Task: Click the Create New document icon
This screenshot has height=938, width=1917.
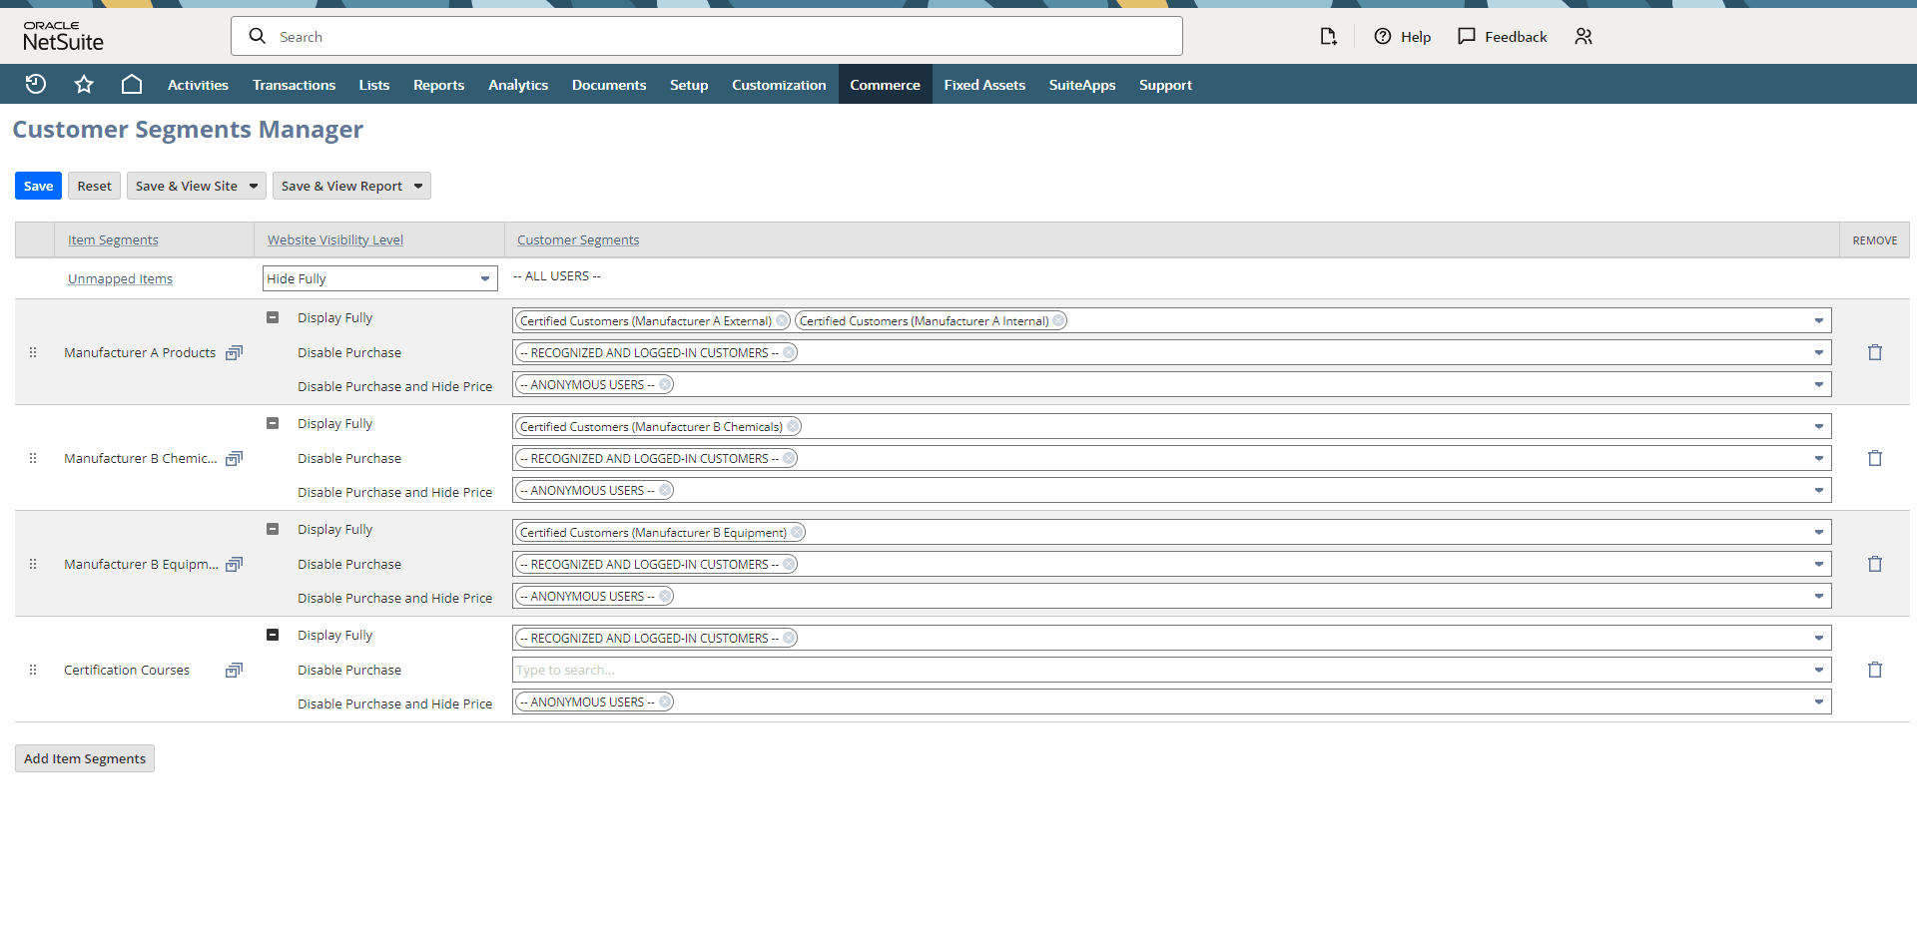Action: pos(1328,37)
